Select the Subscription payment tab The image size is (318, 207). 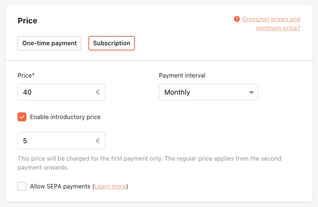click(x=111, y=43)
